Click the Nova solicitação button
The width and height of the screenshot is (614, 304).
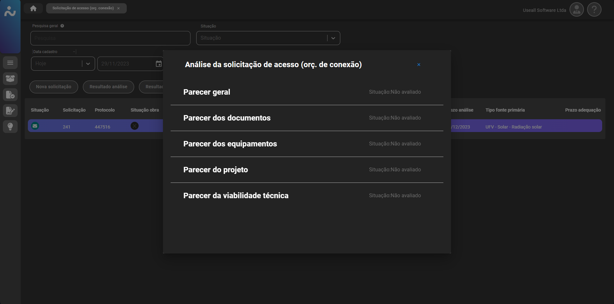click(53, 87)
